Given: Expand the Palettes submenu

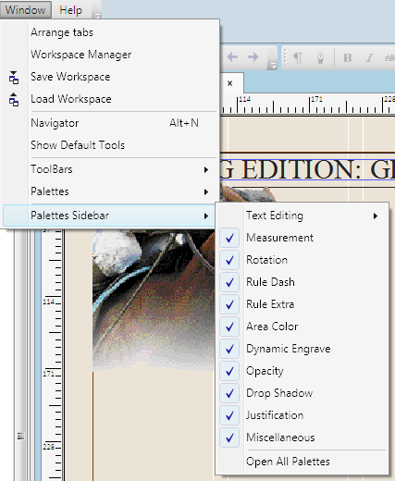Looking at the screenshot, I should click(x=110, y=191).
